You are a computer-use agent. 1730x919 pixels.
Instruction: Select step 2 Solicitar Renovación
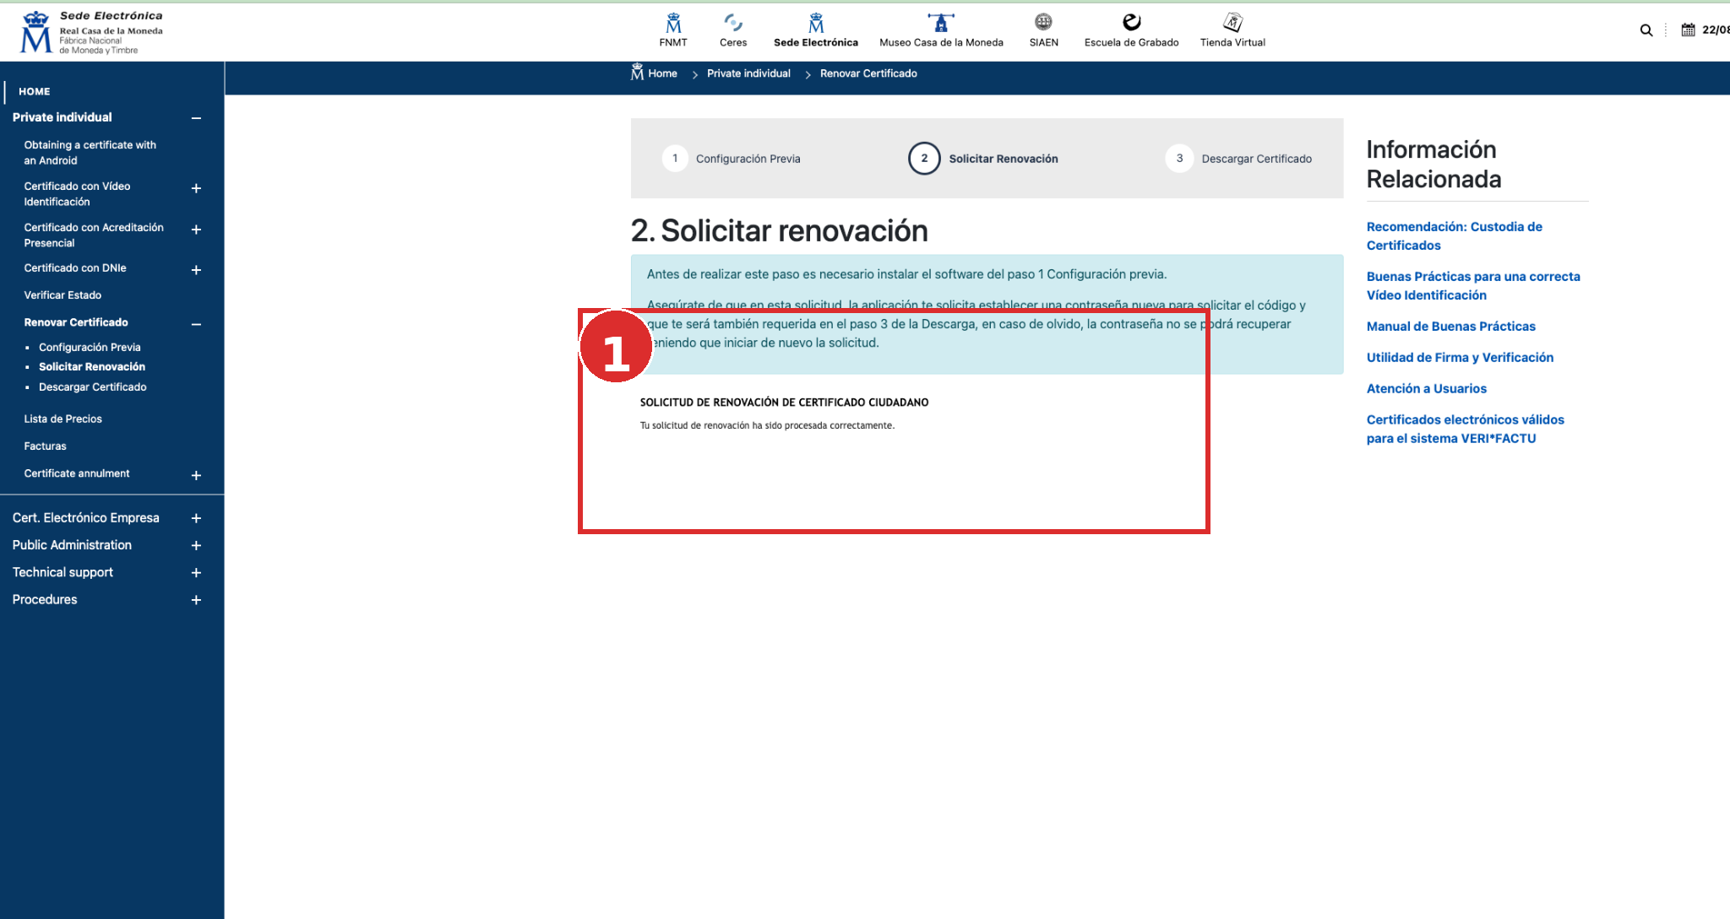tap(983, 159)
